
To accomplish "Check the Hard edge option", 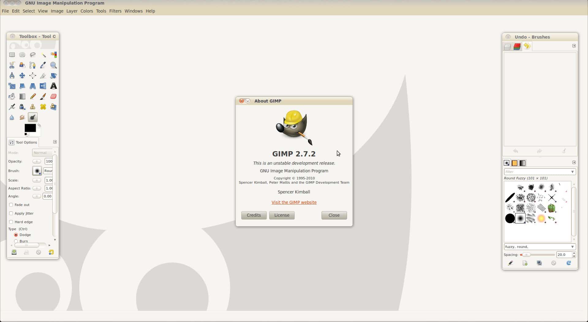I will click(11, 222).
